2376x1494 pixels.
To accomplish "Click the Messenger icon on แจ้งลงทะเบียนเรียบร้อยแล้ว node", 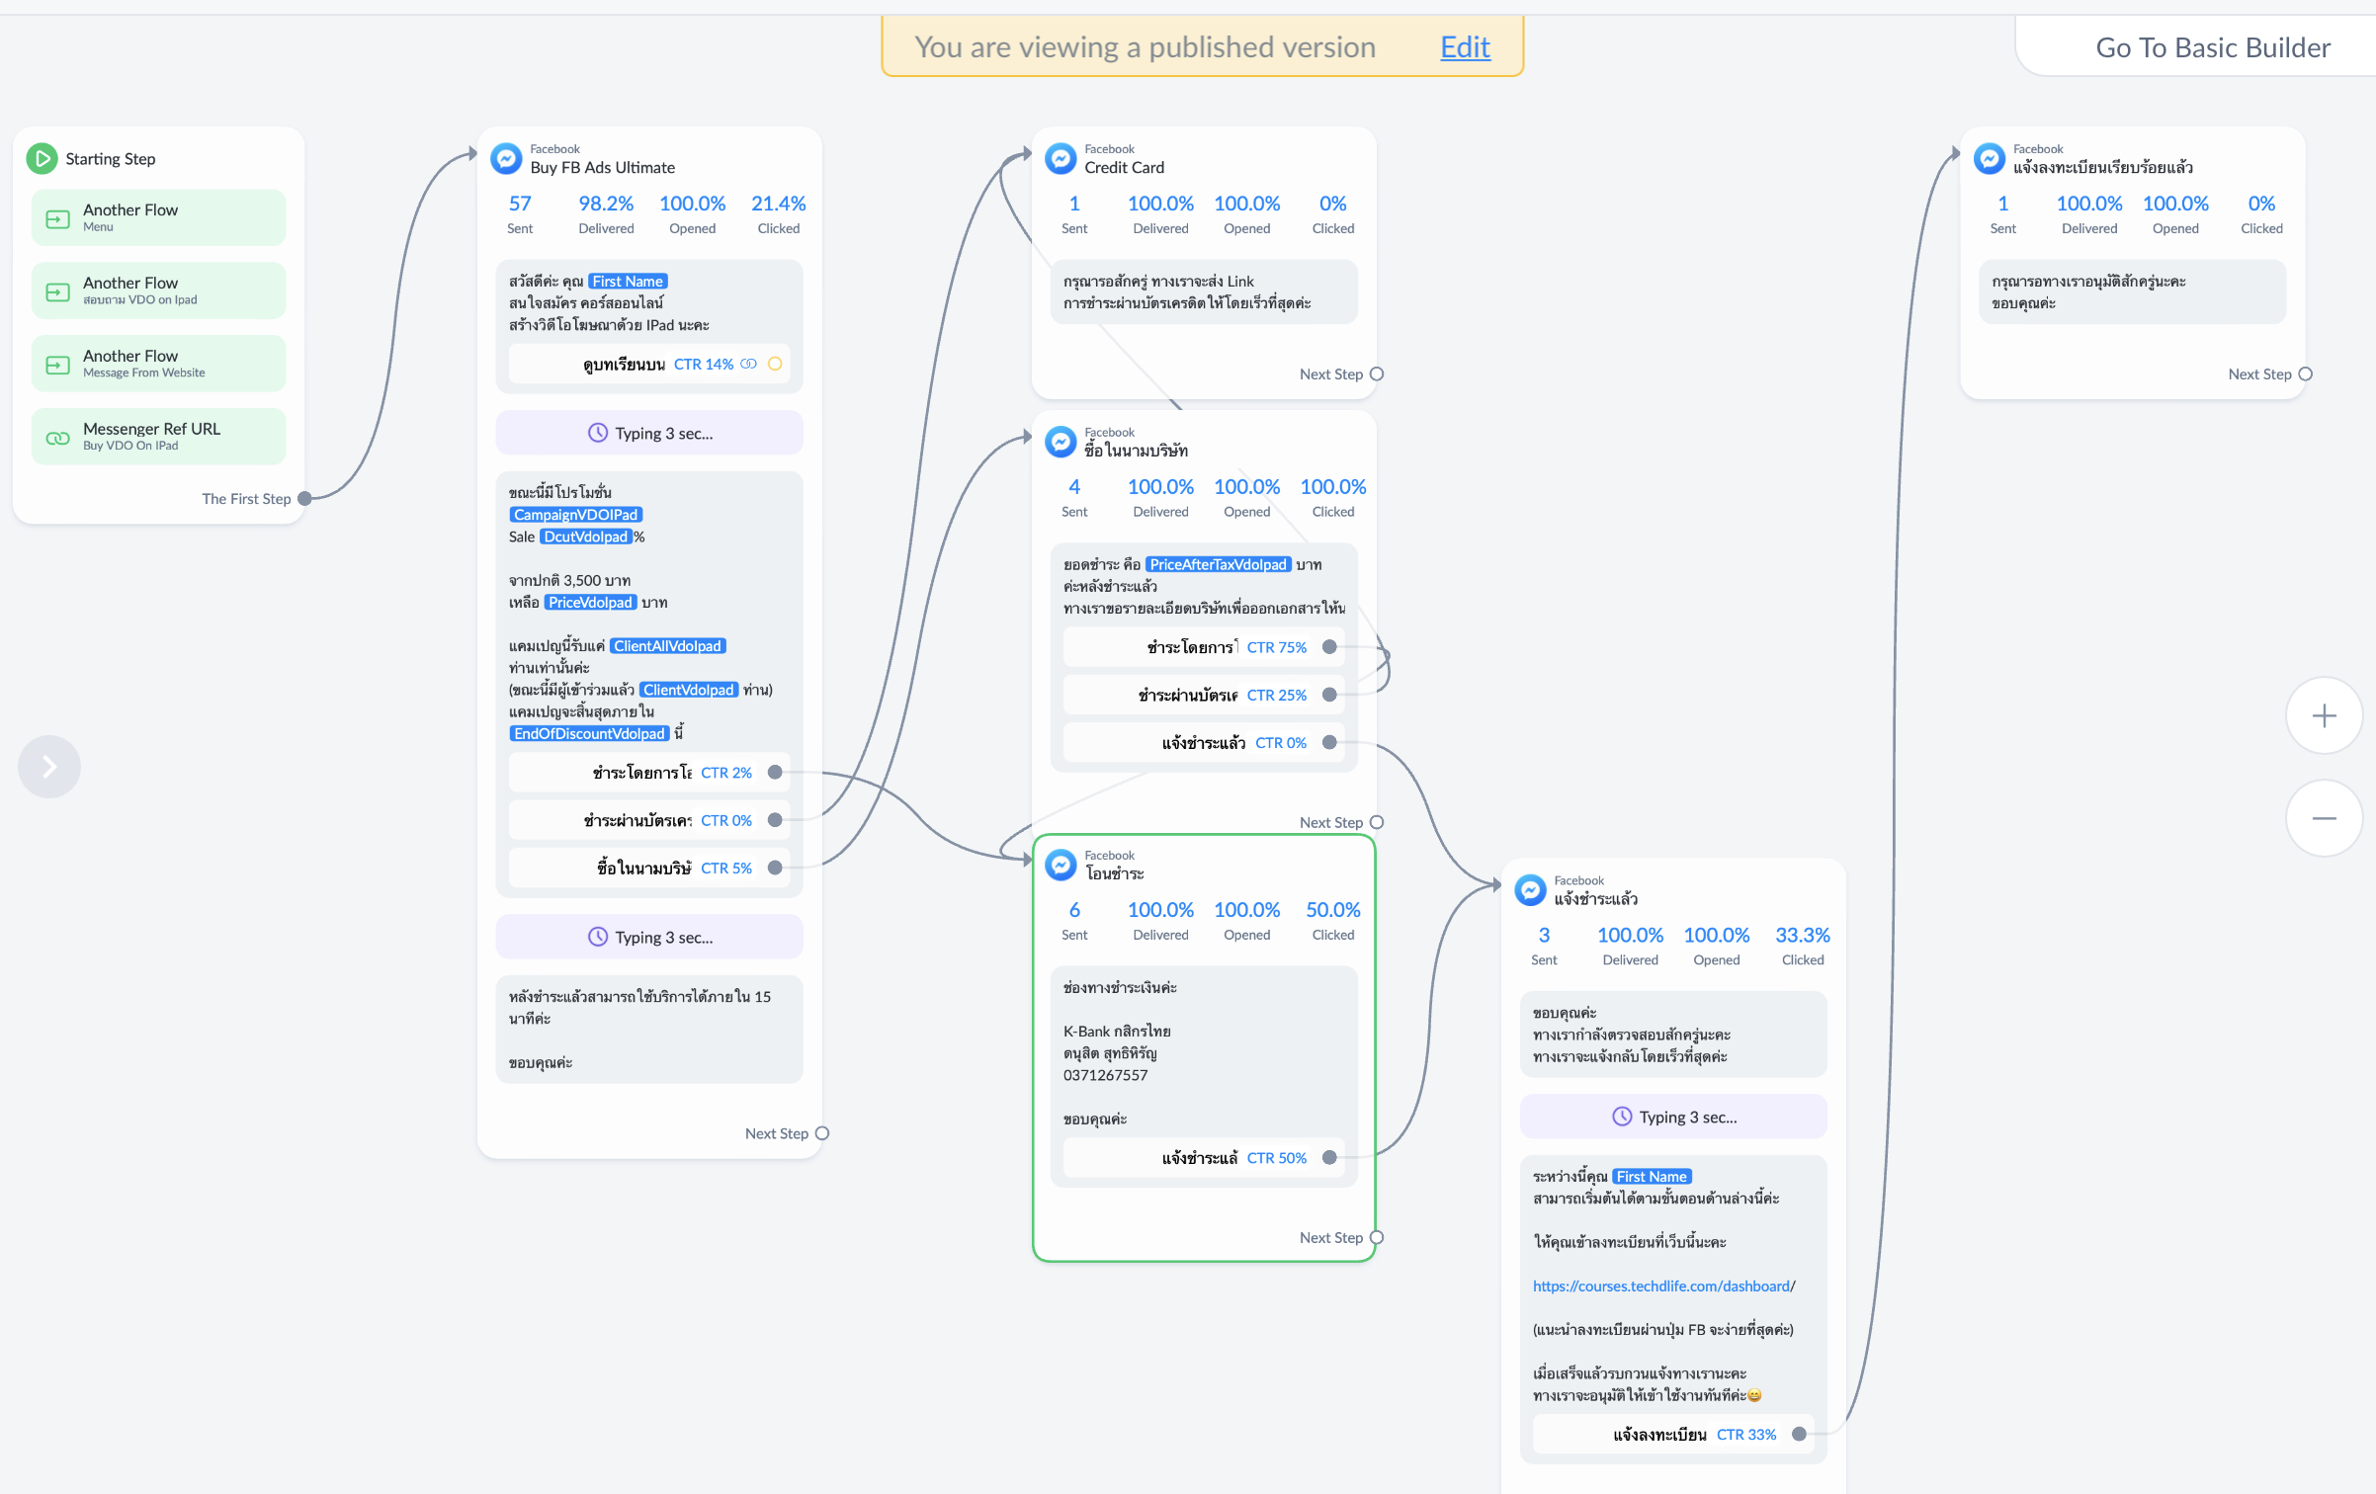I will 1989,158.
